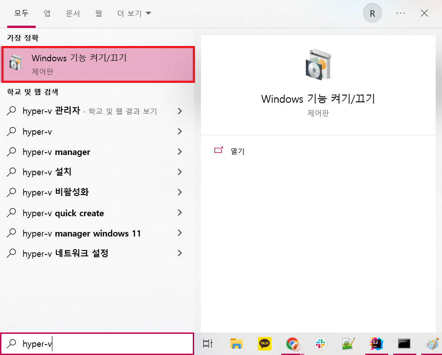Screen dimensions: 442x355
Task: Open KakaoTalk from the taskbar
Action: (x=265, y=343)
